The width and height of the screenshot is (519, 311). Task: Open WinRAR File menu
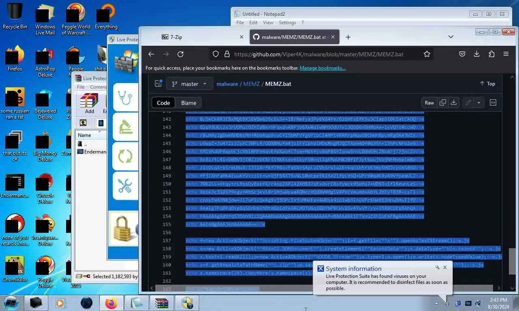81,87
